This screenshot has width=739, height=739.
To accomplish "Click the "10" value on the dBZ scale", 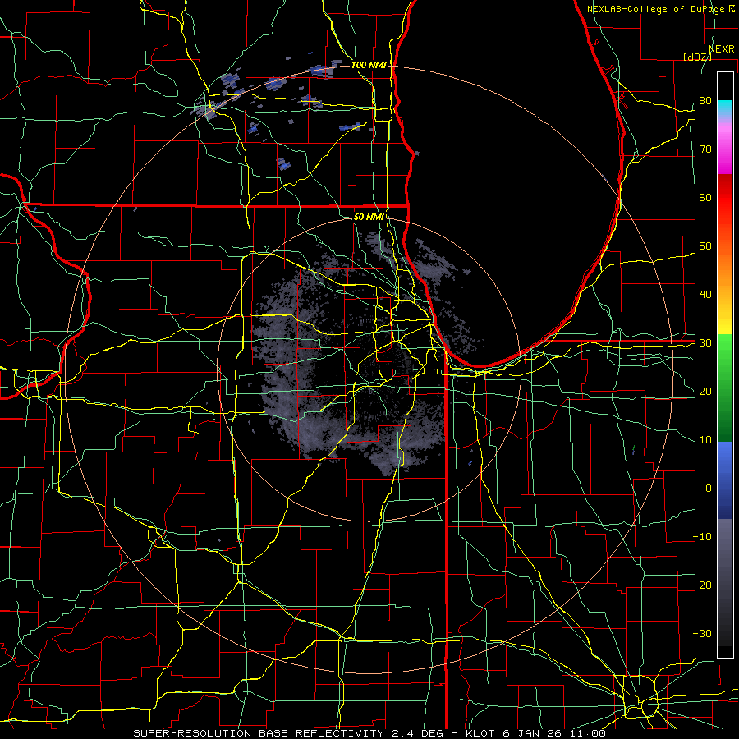I will [705, 440].
